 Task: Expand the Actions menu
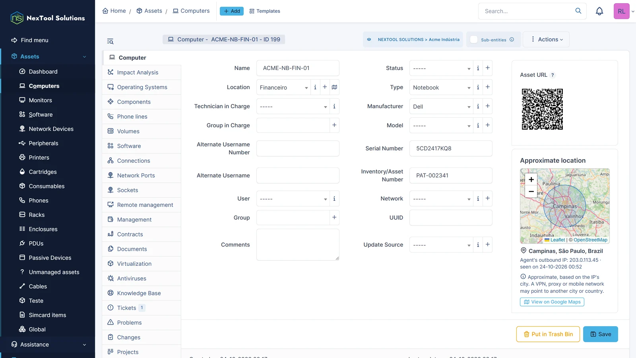(546, 39)
